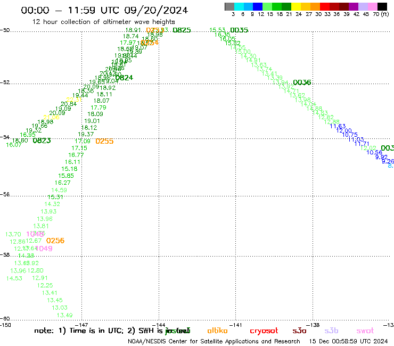This screenshot has width=394, height=346.
Task: Click wave height value 13.81
Action: [41, 226]
